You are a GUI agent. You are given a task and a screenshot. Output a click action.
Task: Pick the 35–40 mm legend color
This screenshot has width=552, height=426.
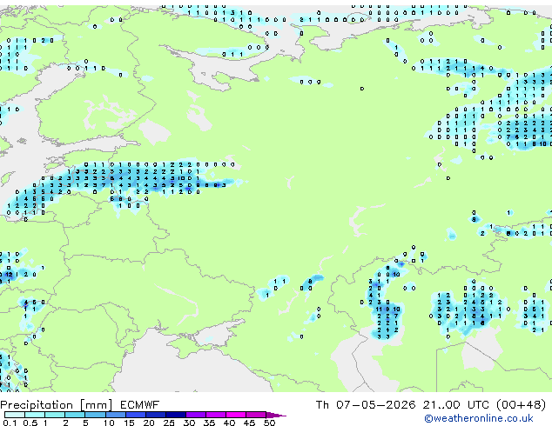(216, 415)
